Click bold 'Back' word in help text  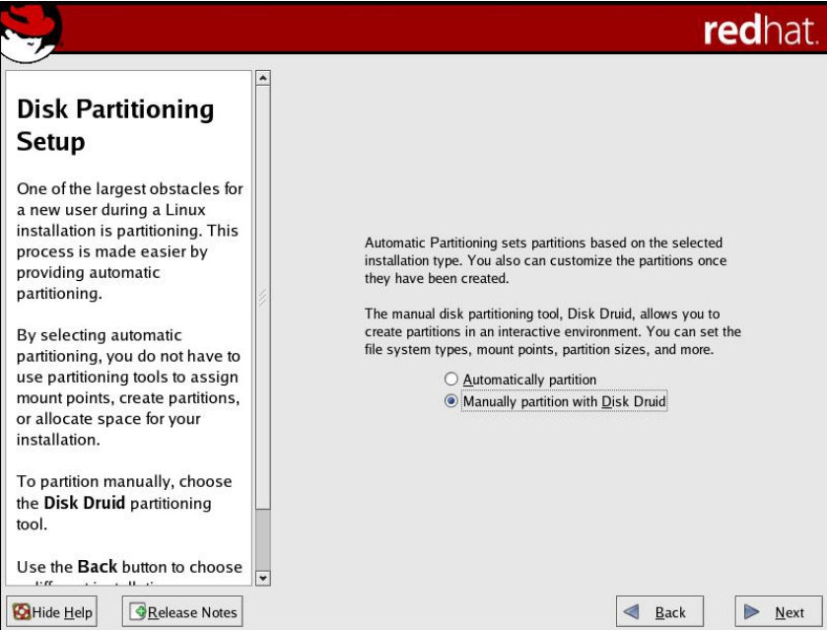pyautogui.click(x=97, y=567)
